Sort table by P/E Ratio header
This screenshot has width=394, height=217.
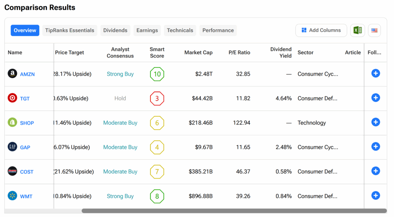pos(239,53)
